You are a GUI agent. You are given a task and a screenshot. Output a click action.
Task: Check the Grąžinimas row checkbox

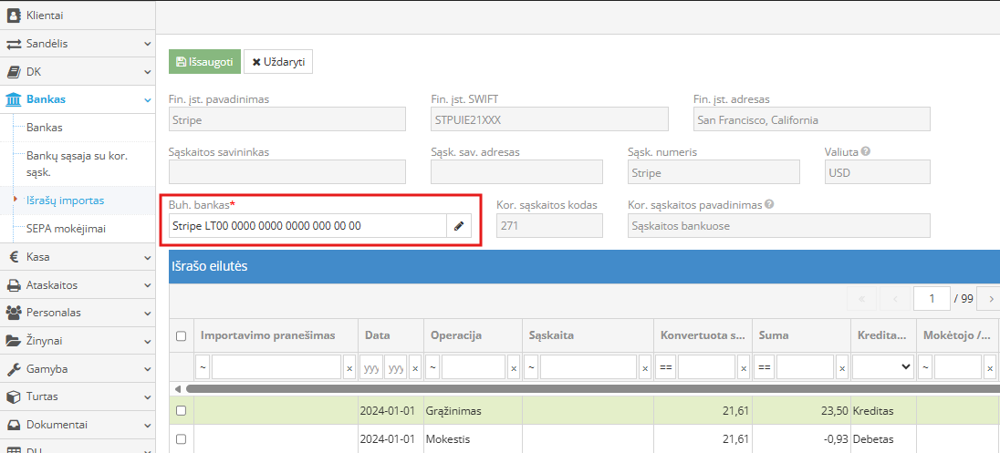(181, 411)
